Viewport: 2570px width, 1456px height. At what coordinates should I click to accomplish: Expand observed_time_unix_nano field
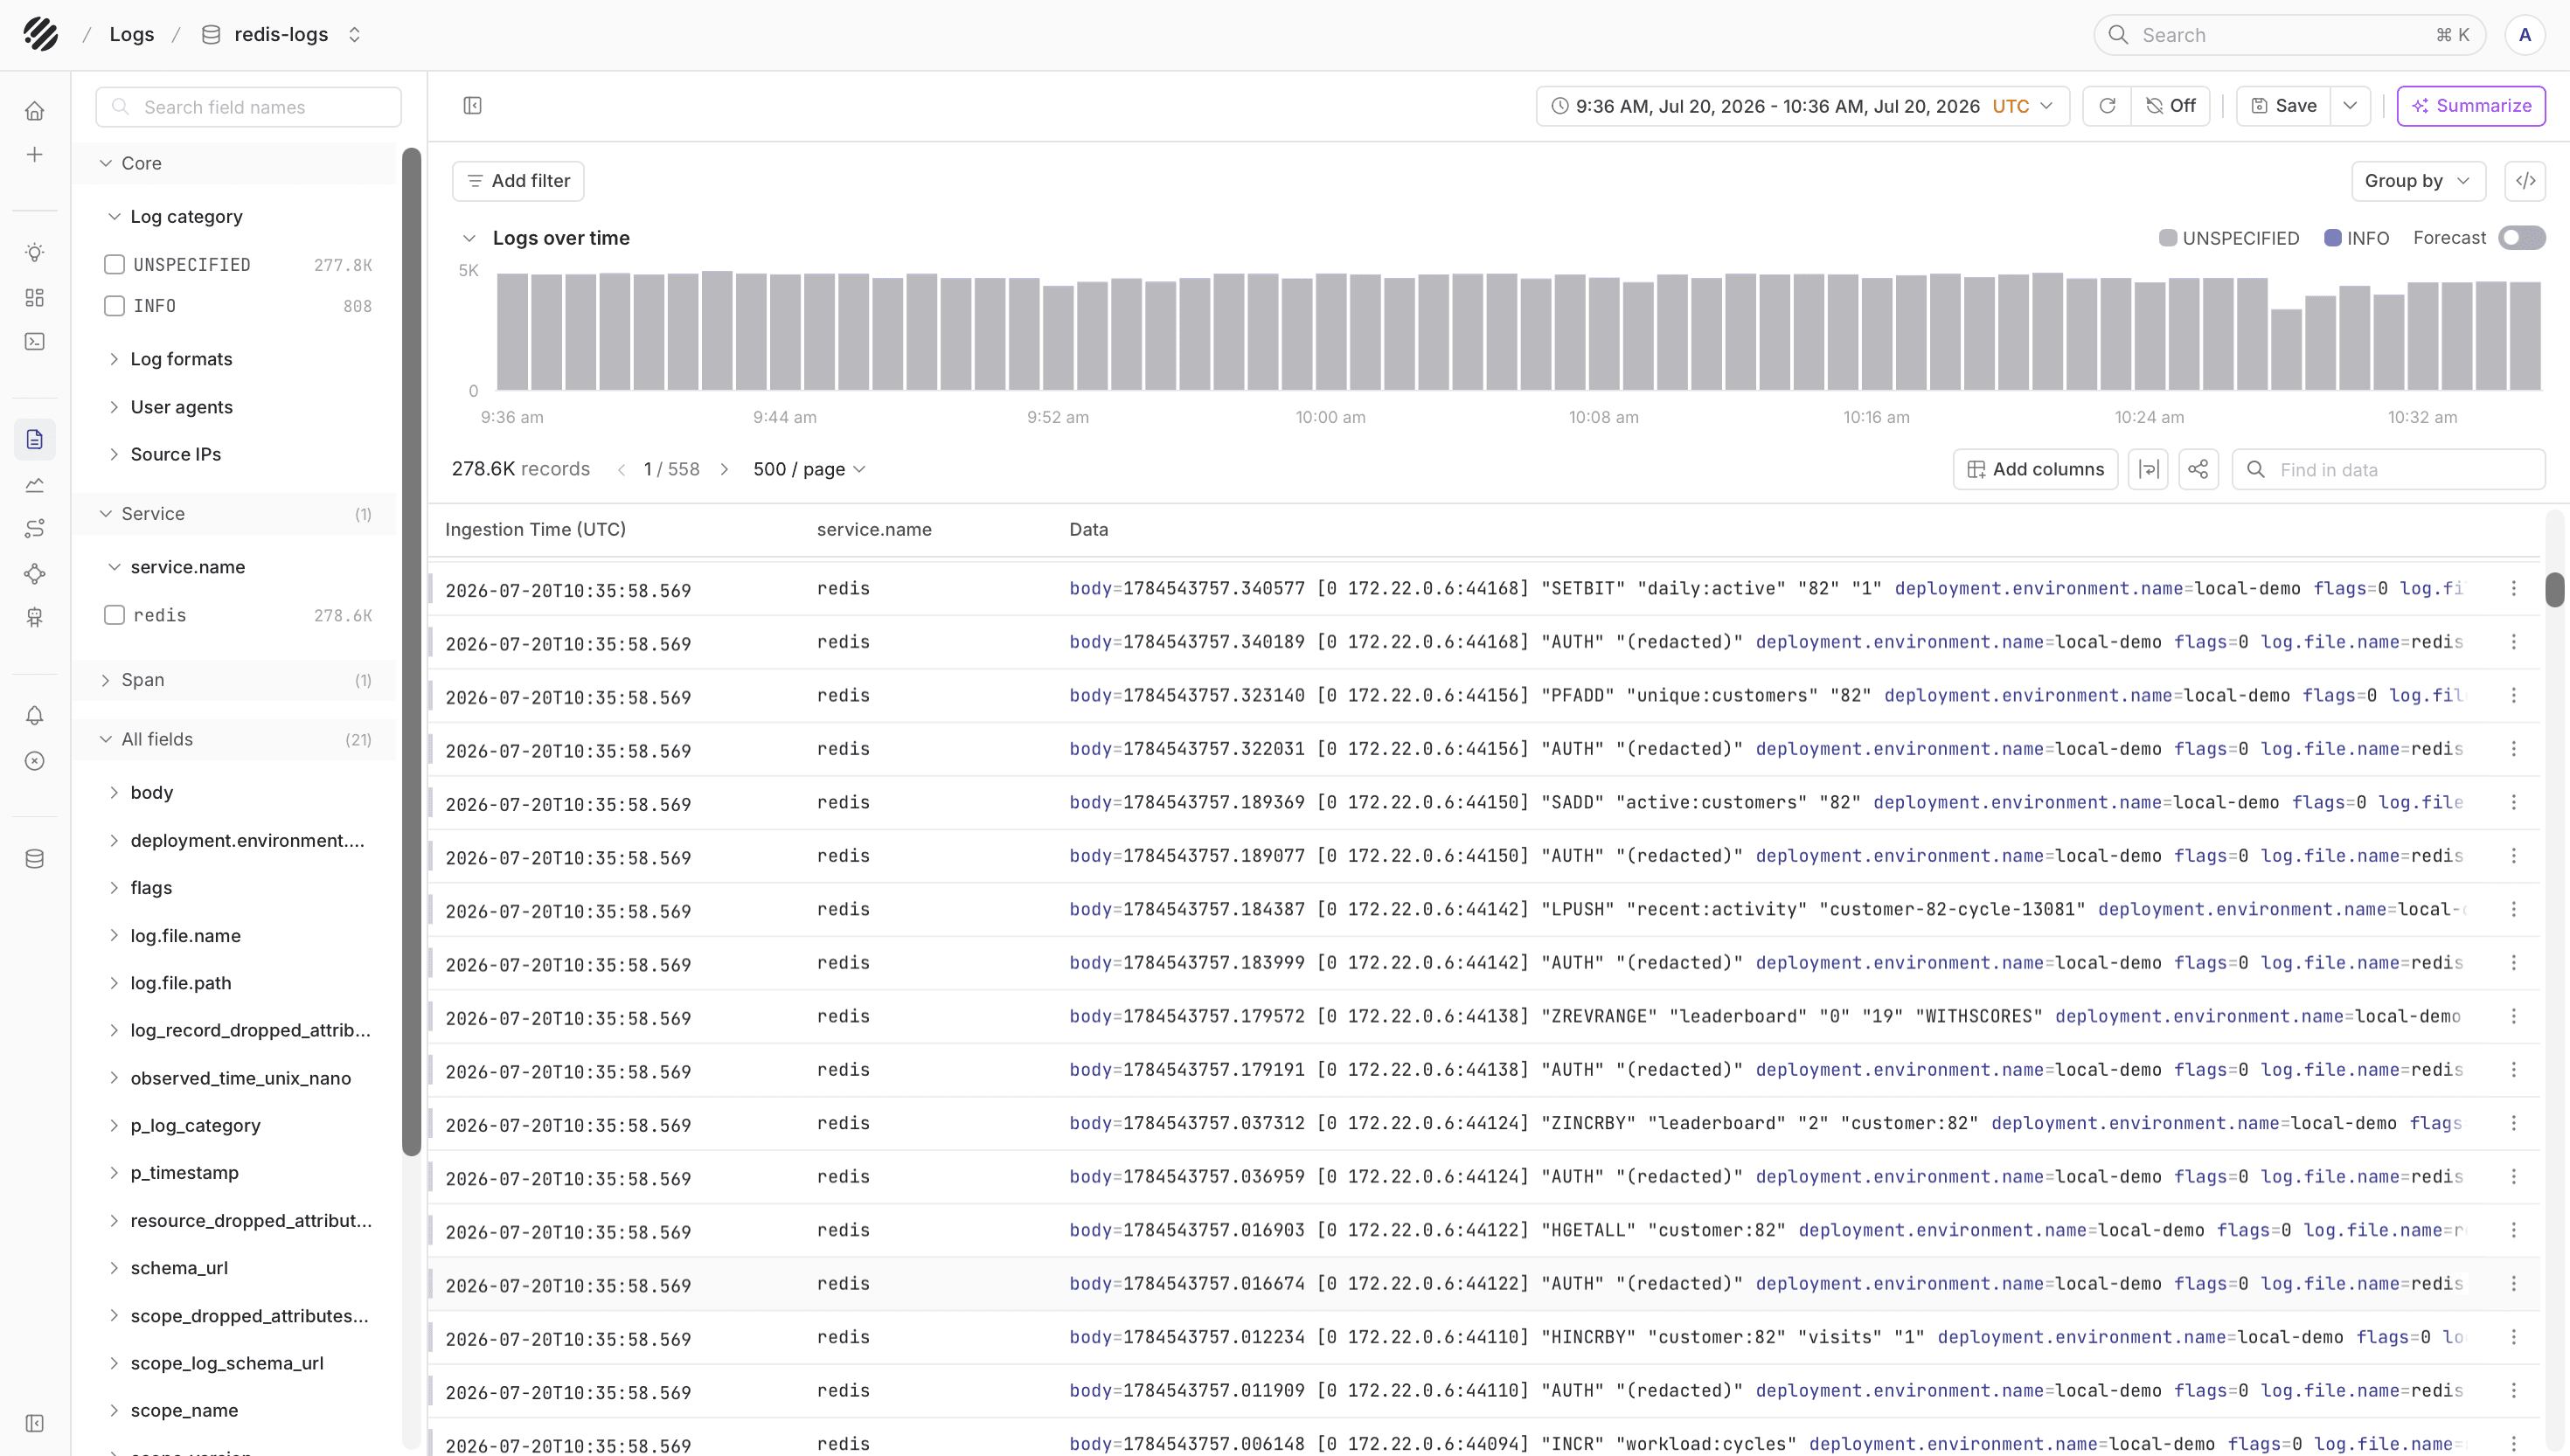coord(114,1078)
